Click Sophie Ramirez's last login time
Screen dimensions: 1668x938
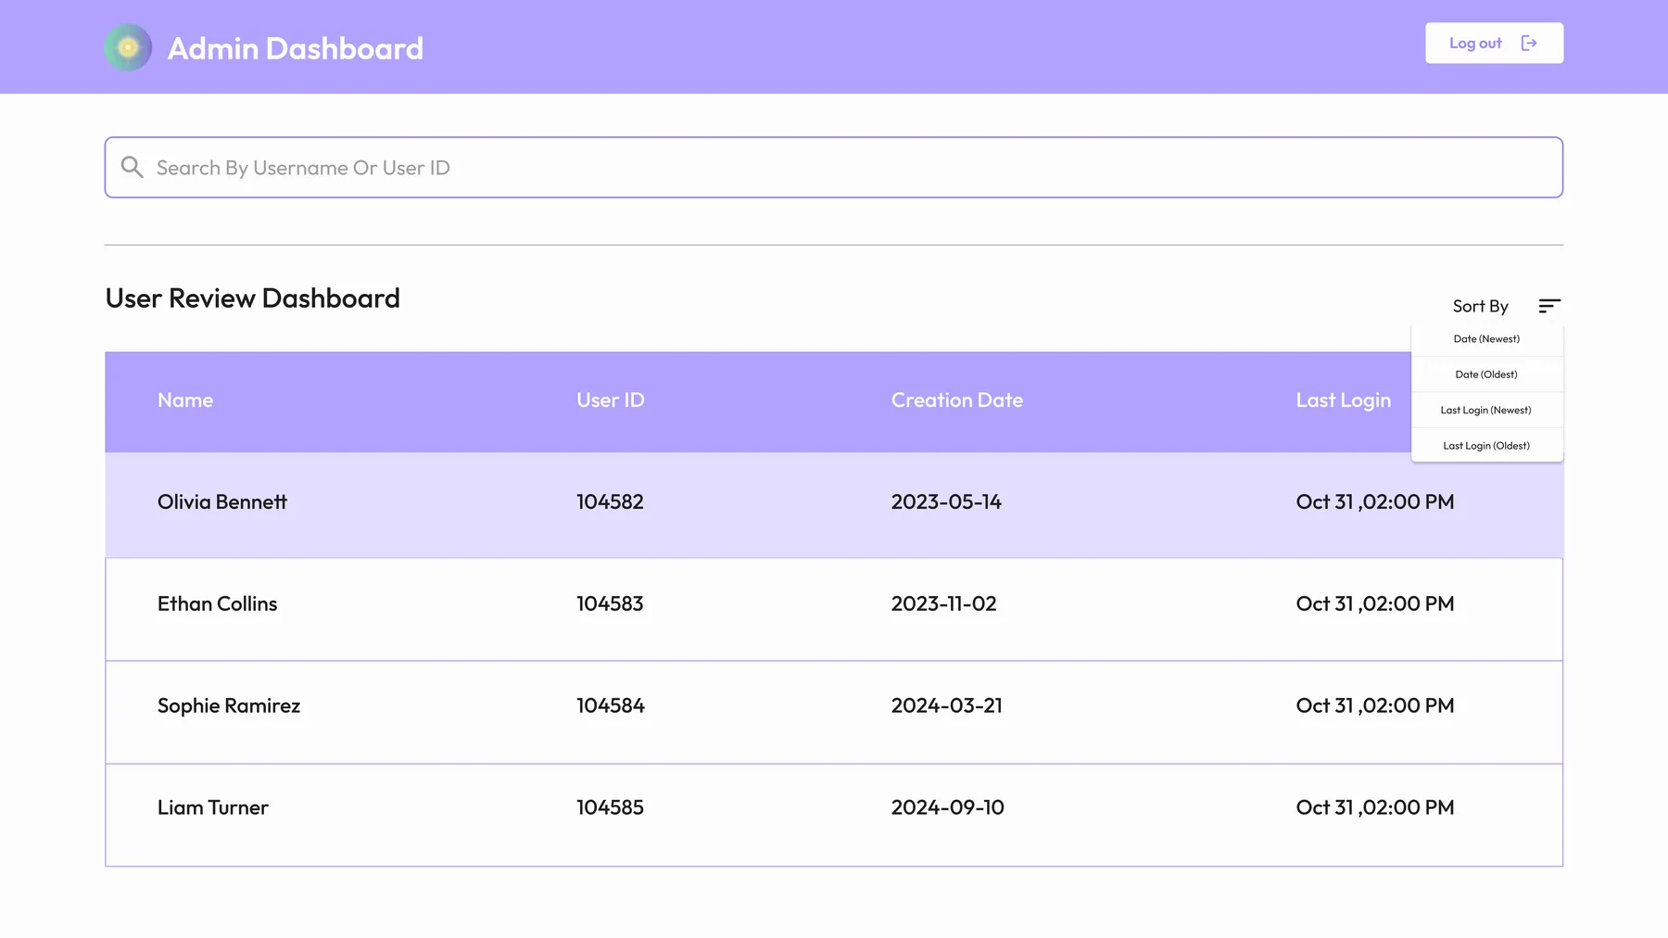click(x=1375, y=705)
